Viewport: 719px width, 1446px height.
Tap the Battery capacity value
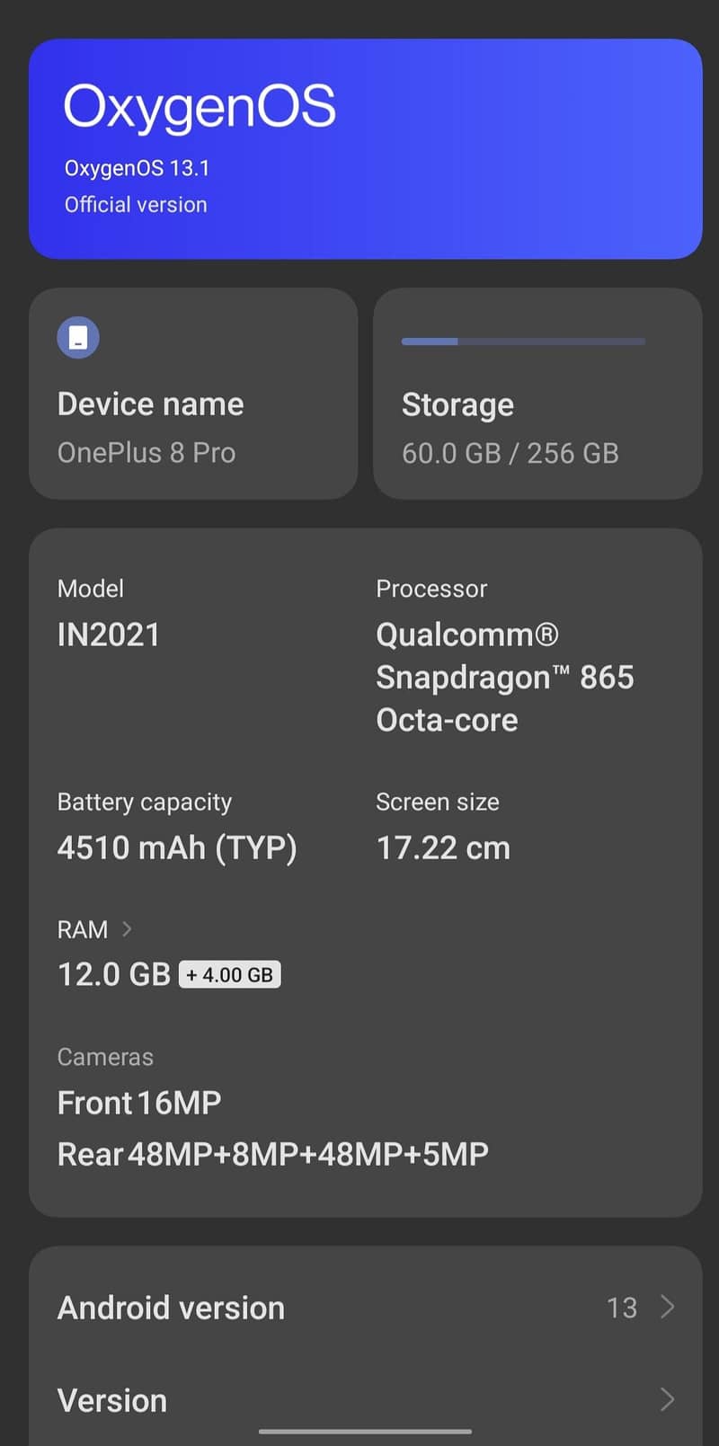177,847
